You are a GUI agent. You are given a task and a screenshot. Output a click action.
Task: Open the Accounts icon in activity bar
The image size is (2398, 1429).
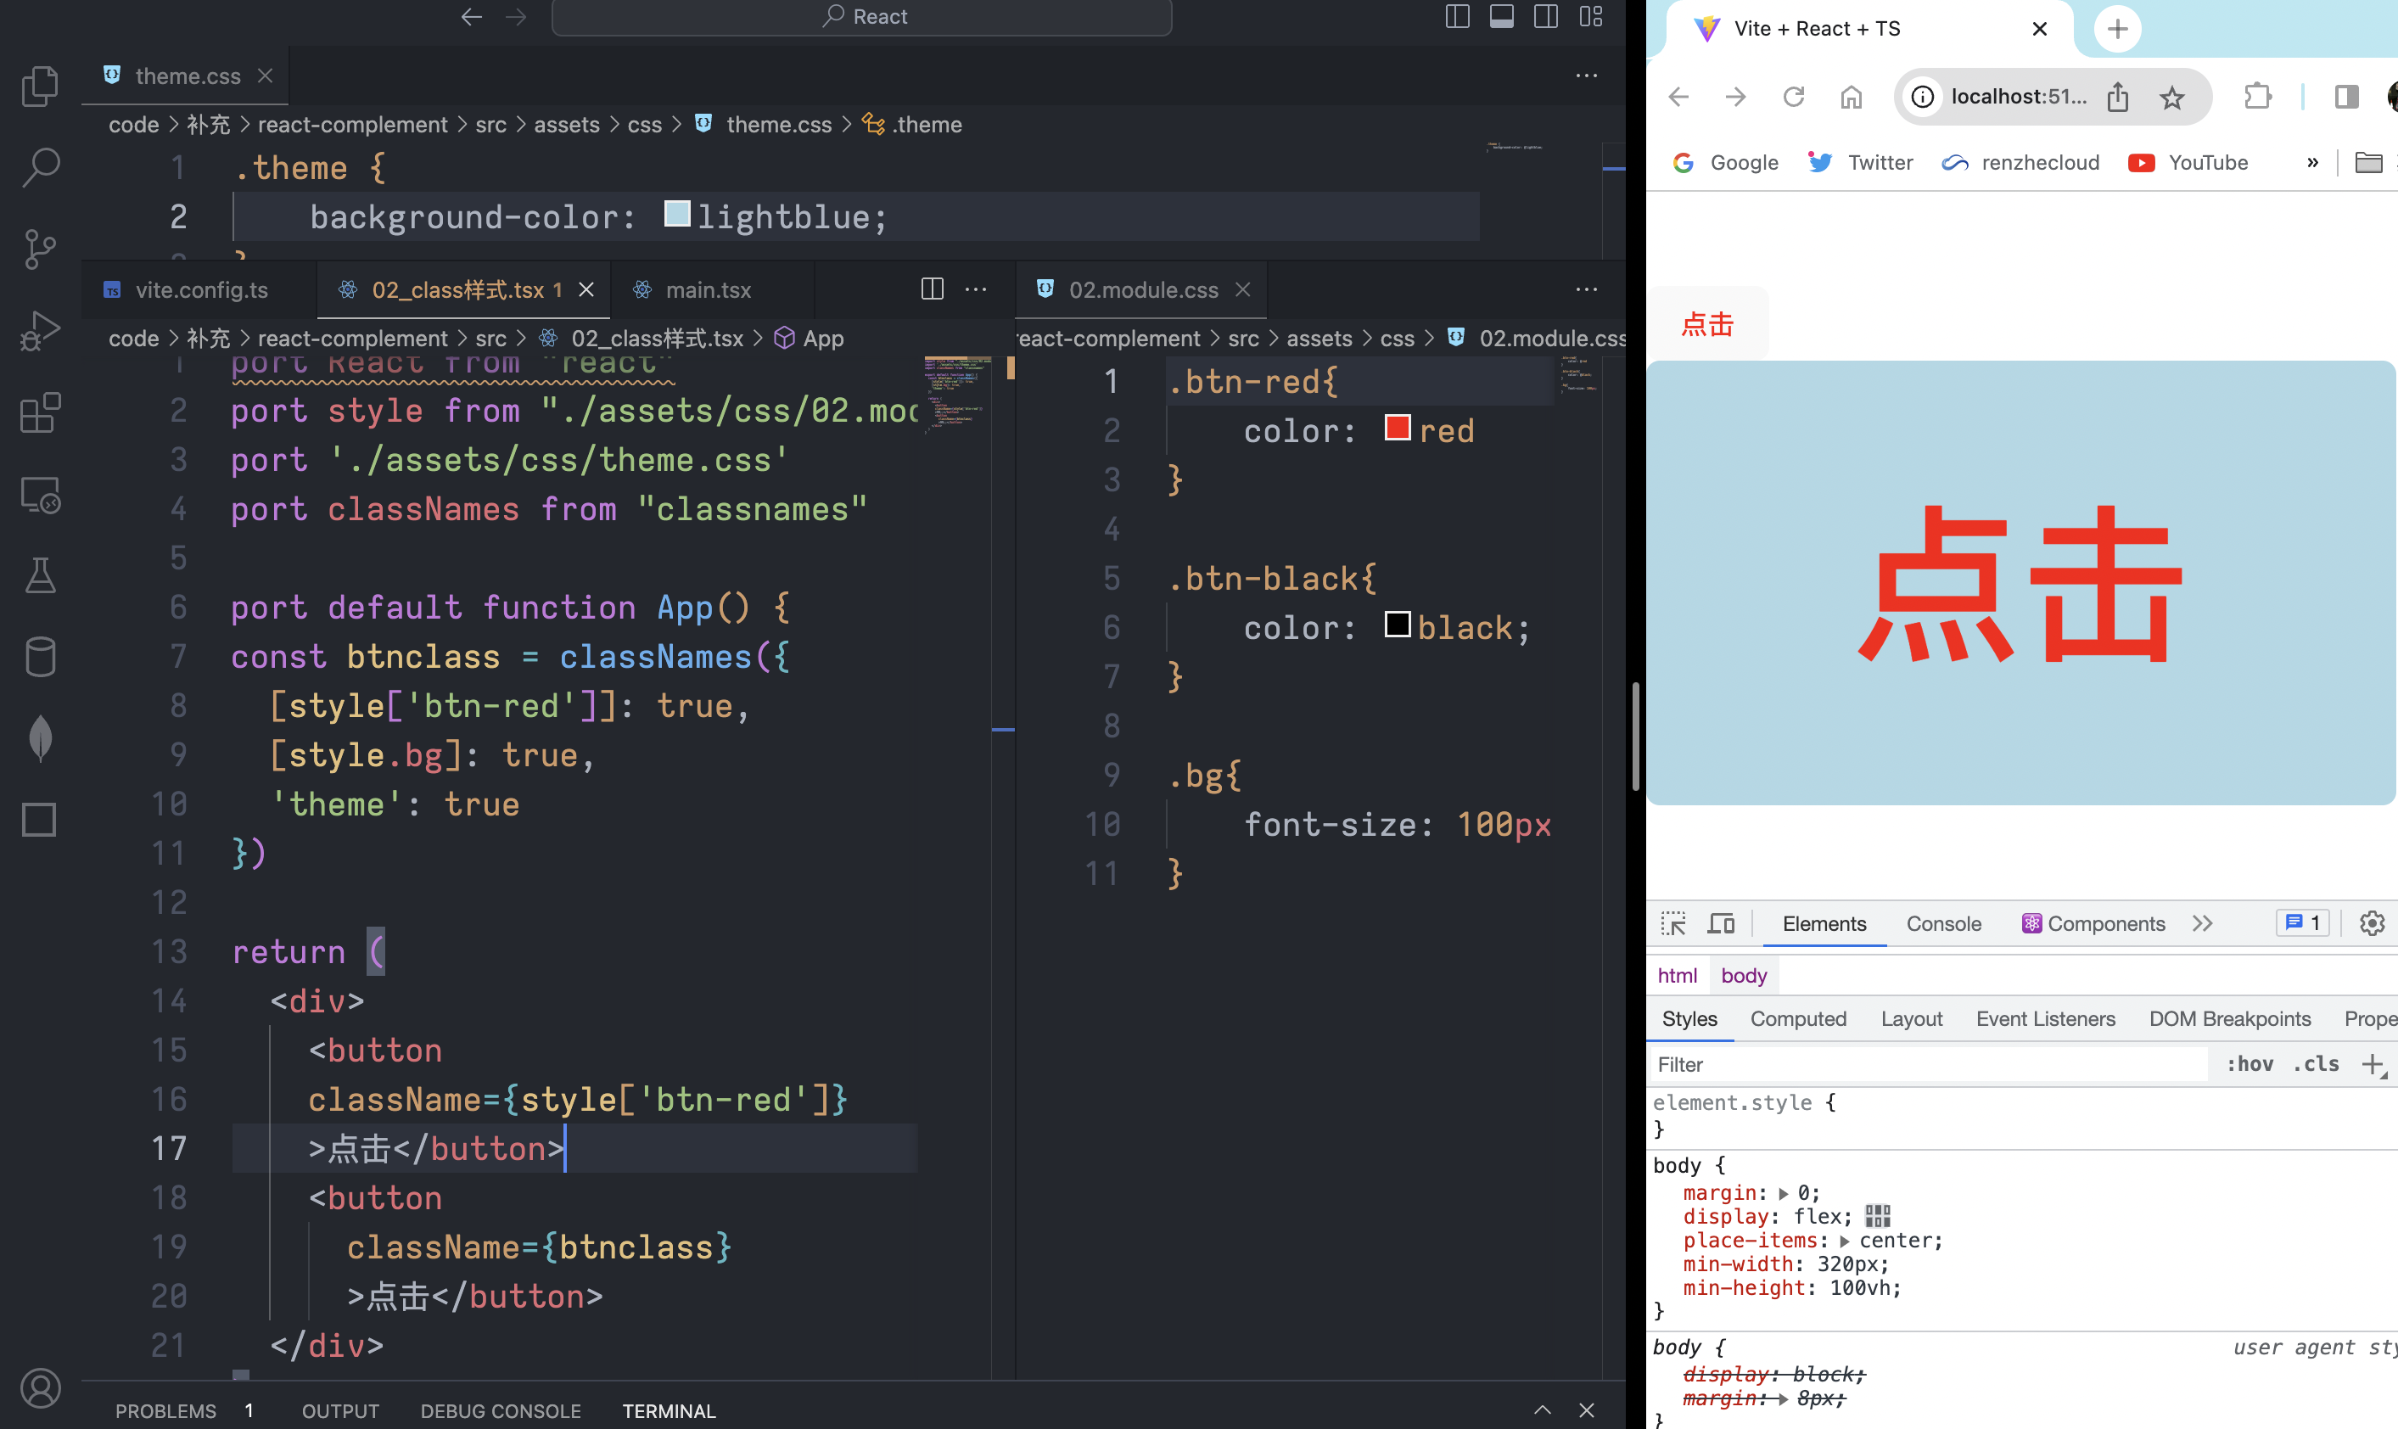click(40, 1388)
